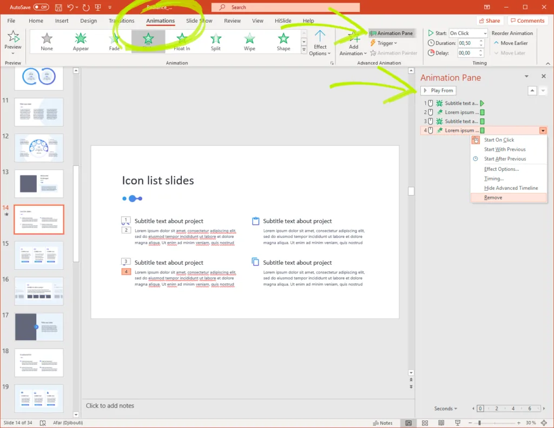Toggle the Animation Pane button
The width and height of the screenshot is (554, 428).
391,33
